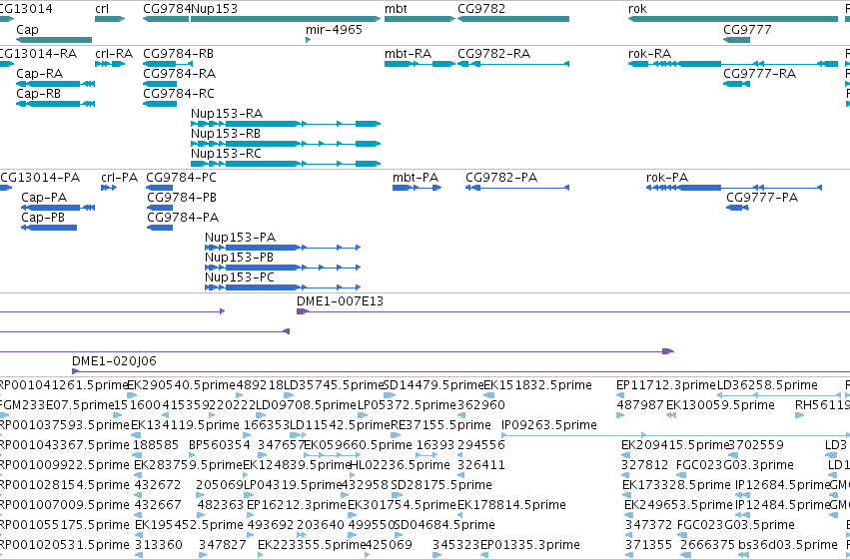850x560 pixels.
Task: Click BAC clone DME1-020J06
Action: coord(460,371)
